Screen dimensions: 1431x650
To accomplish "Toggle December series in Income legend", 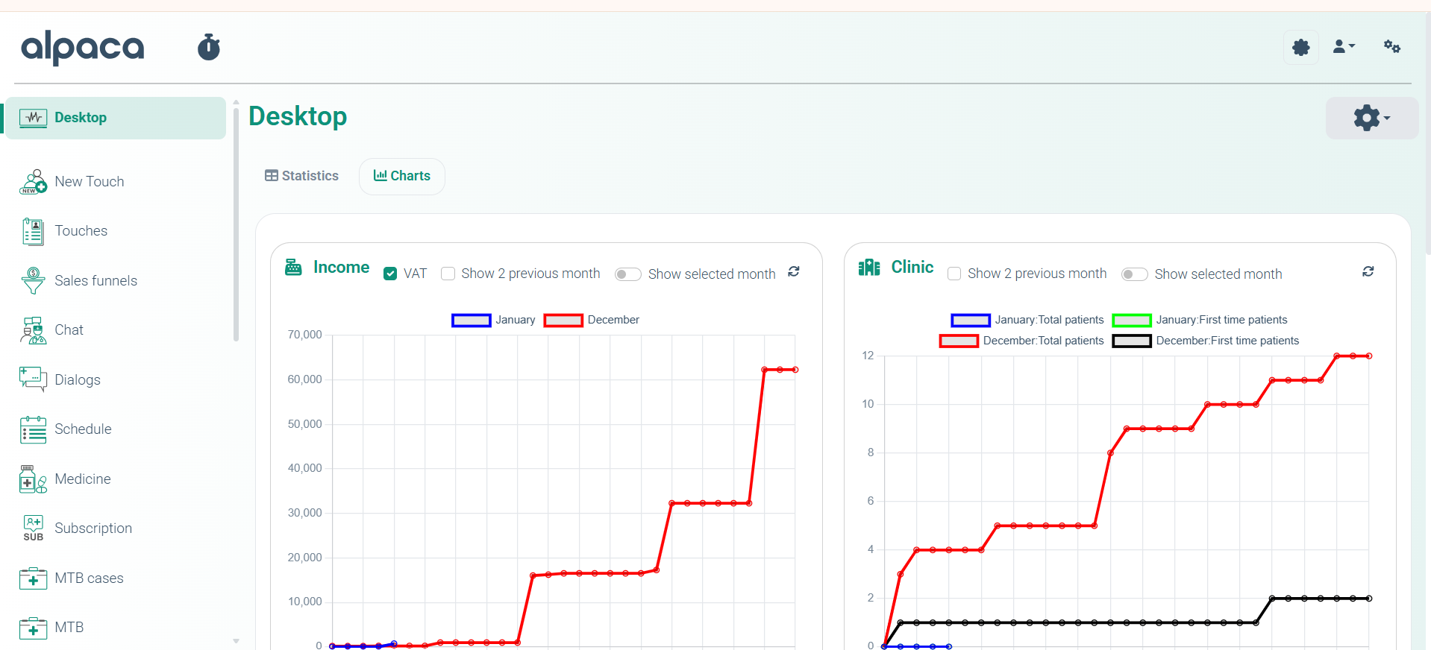I will tap(592, 320).
